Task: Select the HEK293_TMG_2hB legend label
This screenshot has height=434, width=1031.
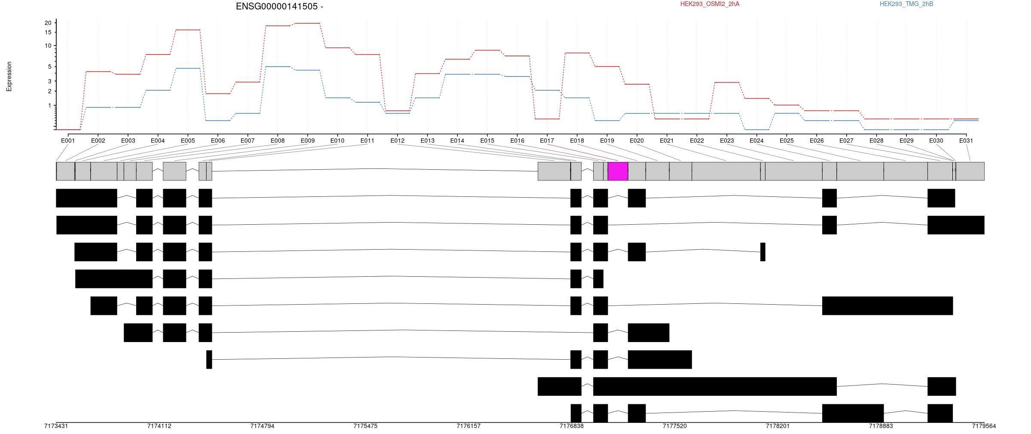Action: [x=906, y=4]
